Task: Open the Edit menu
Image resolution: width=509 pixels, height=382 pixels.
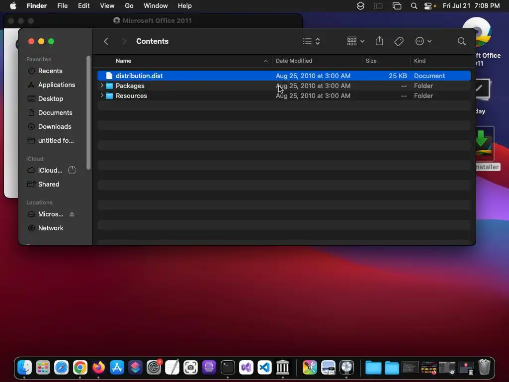Action: point(84,6)
